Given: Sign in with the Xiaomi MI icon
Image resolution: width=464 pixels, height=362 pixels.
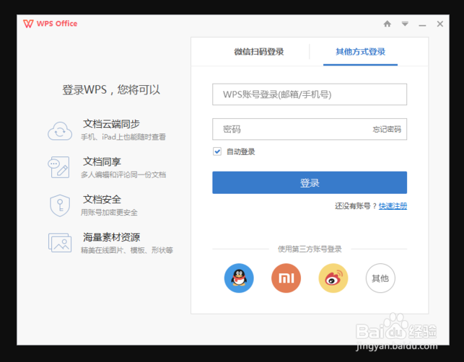Looking at the screenshot, I should (x=286, y=278).
